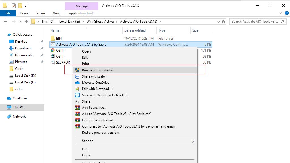Open the BIN folder icon
This screenshot has width=290, height=163.
click(53, 39)
